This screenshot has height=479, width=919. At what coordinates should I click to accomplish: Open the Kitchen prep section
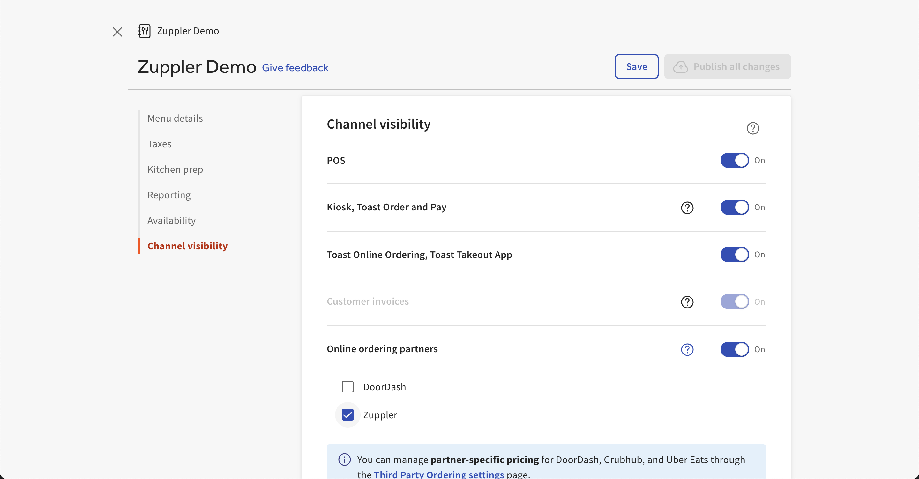[x=175, y=169]
